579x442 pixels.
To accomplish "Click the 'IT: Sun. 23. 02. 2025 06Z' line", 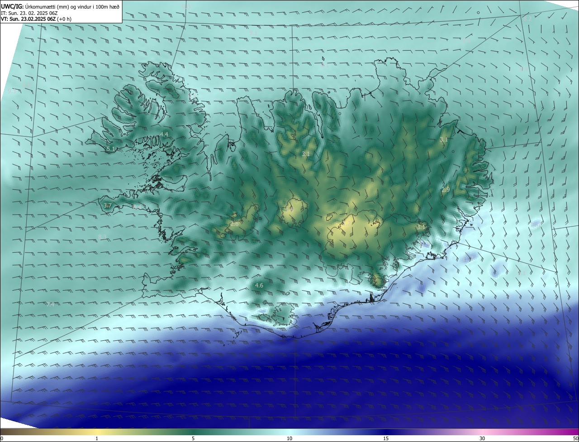I will coord(30,13).
